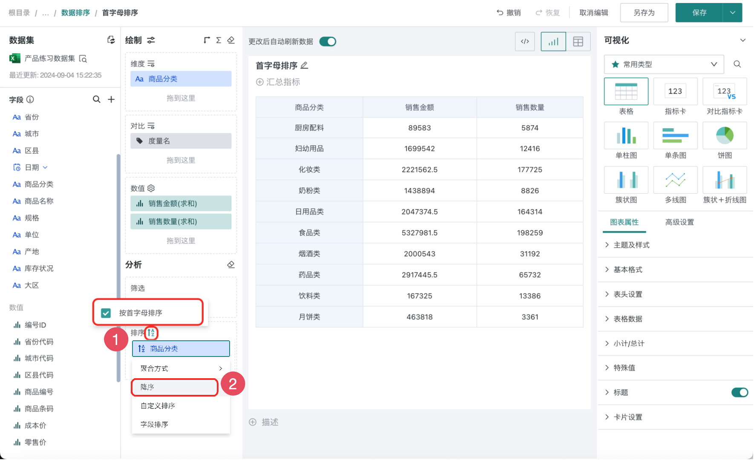Expand the 主题及样式 section

[631, 245]
